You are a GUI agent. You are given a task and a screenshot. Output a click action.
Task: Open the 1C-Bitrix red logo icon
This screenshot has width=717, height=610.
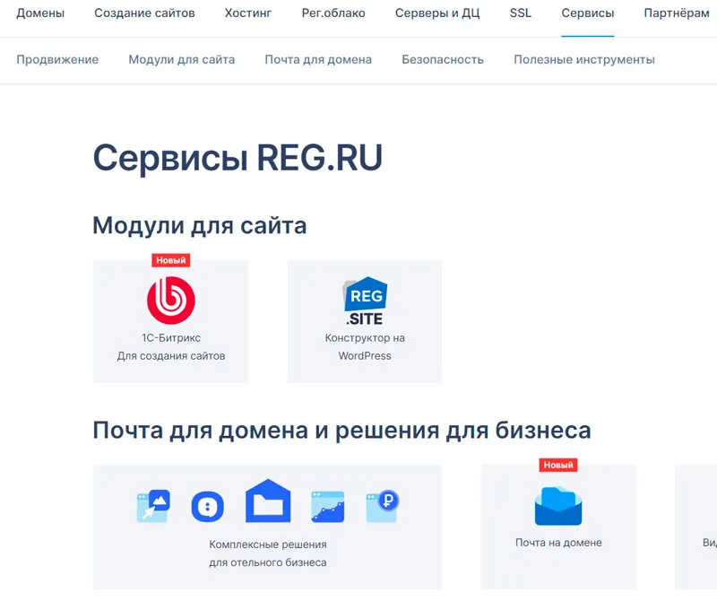tap(171, 301)
